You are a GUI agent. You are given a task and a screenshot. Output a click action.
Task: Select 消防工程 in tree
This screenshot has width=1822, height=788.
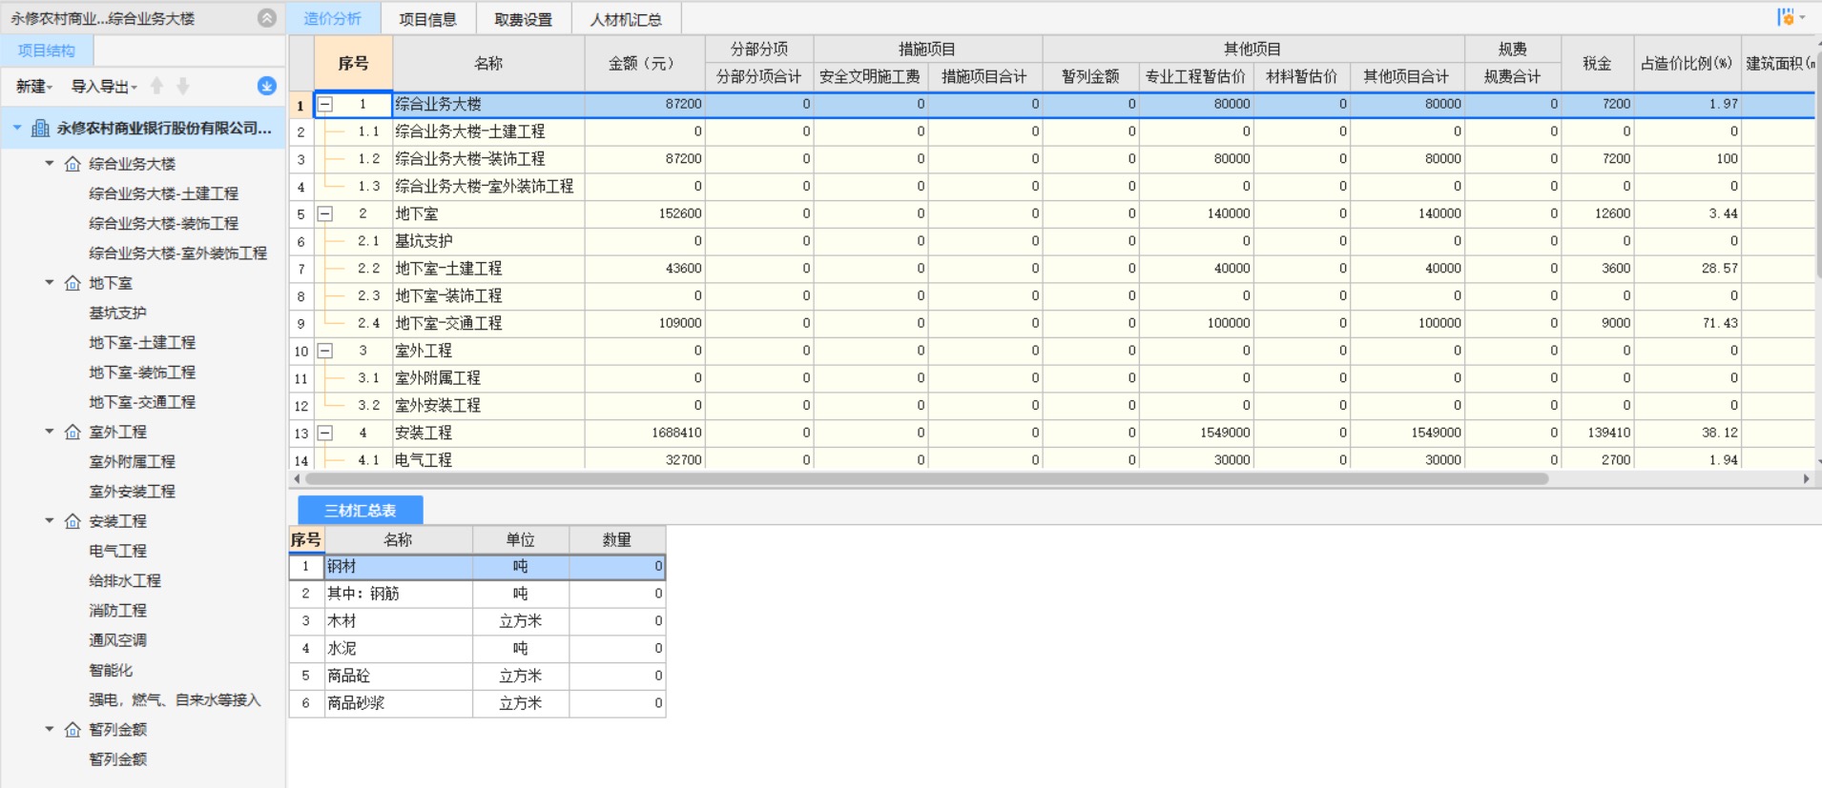point(118,610)
